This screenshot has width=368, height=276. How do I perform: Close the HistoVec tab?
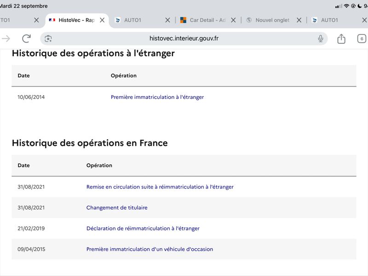tap(102, 20)
